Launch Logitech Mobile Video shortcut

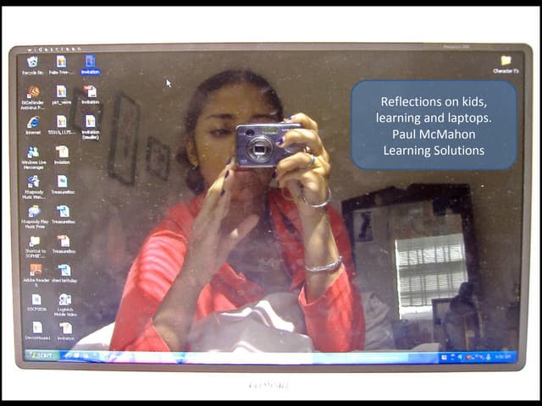coord(64,300)
